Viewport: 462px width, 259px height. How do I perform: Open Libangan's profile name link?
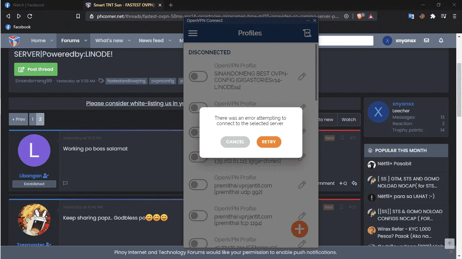(31, 176)
